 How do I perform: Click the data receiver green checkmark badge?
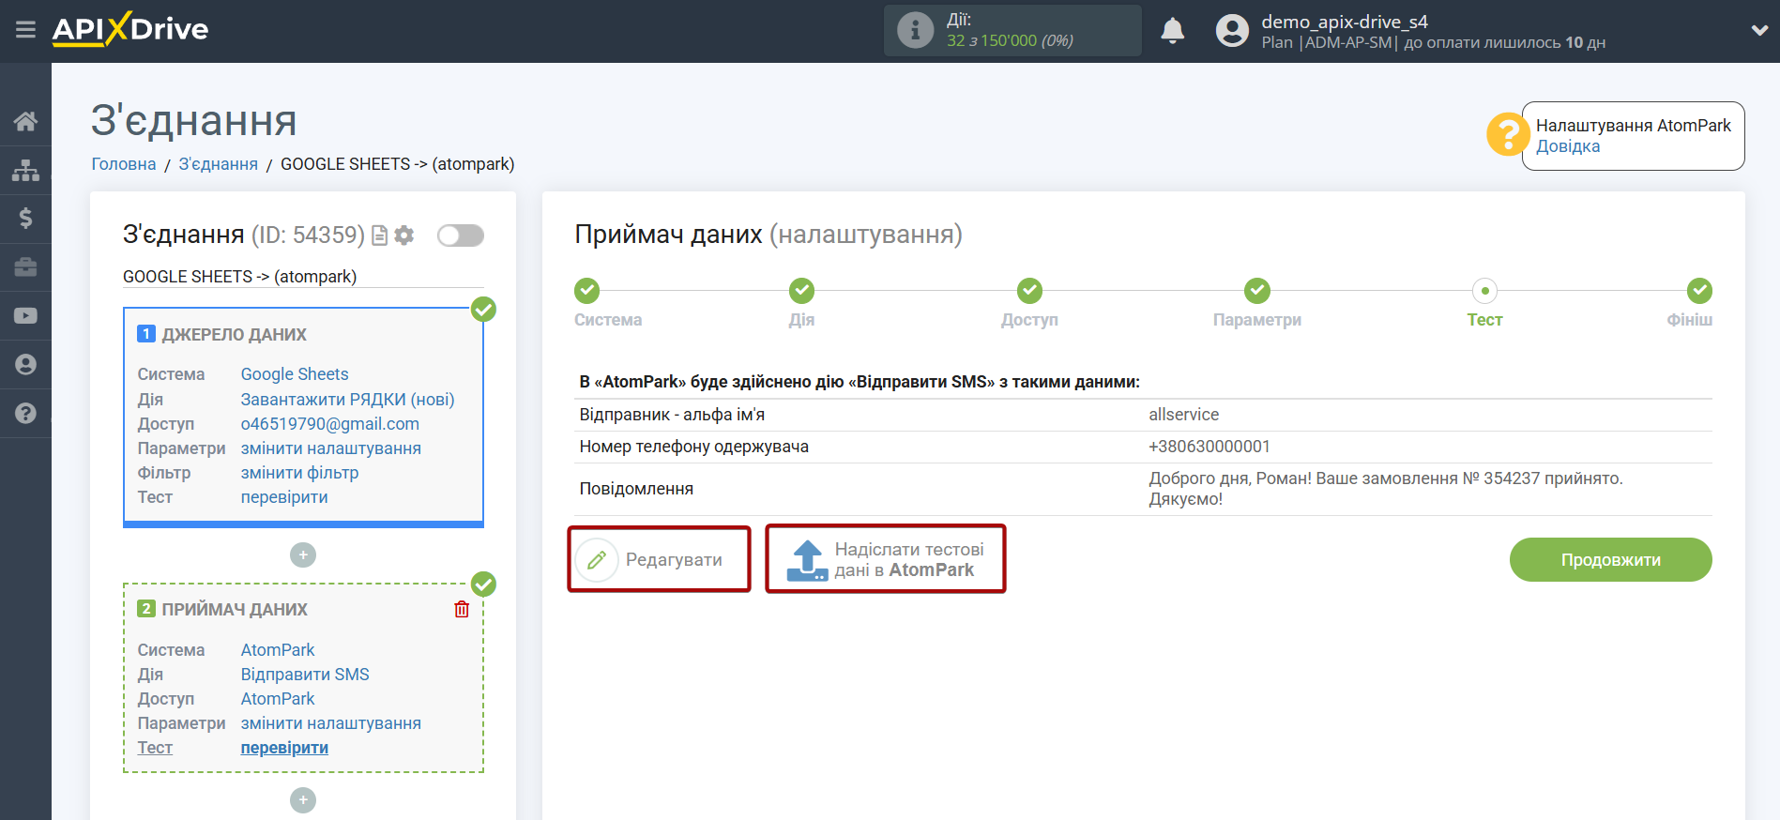[x=483, y=585]
